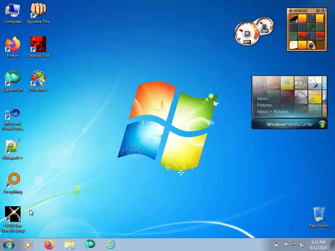Click the play-arrow thumbnail in Media Center gadget
The image size is (335, 251).
[x=301, y=97]
